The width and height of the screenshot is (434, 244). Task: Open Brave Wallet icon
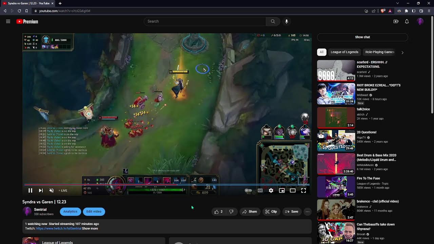421,11
